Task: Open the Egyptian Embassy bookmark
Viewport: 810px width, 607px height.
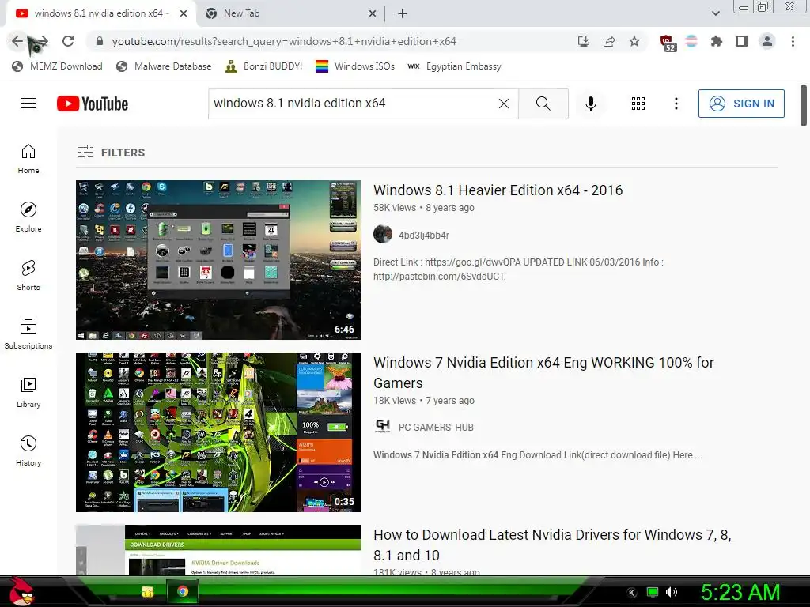Action: (x=454, y=66)
